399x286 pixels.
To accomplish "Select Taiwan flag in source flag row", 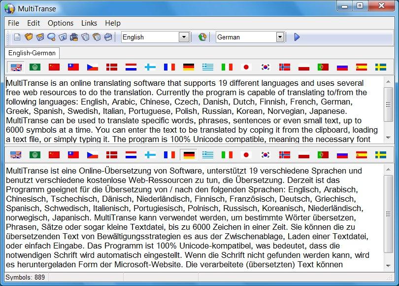I will click(73, 67).
